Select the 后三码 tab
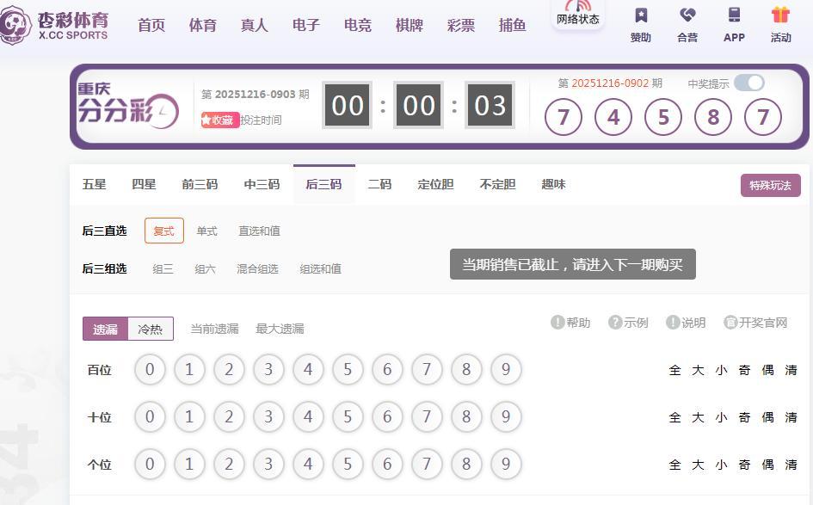Screen dimensions: 813x505 (x=323, y=184)
